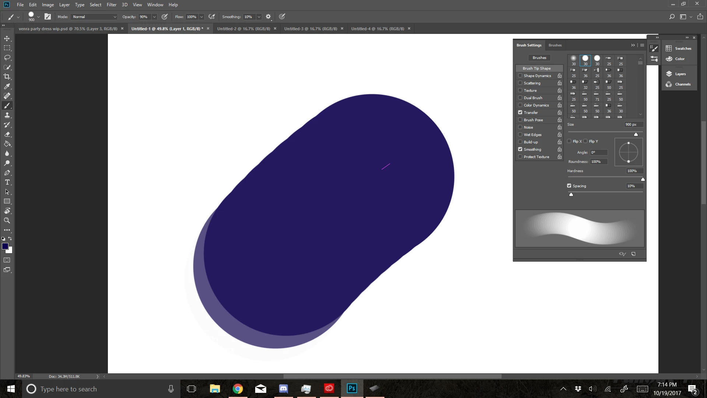Select the Lasso tool
This screenshot has width=707, height=398.
pyautogui.click(x=7, y=58)
